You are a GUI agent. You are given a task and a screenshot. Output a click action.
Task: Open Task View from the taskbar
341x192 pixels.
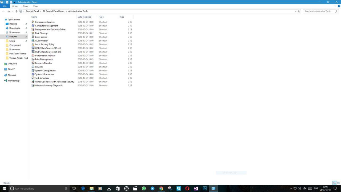click(x=74, y=188)
